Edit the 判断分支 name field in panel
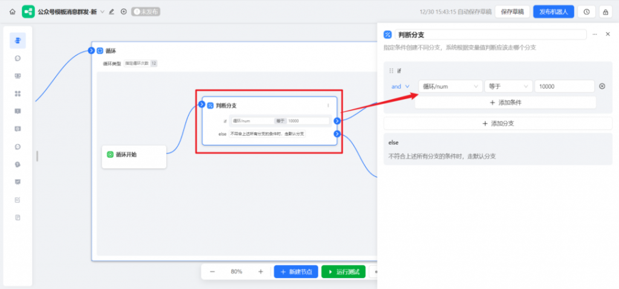Screen dimensions: 619x289 (491, 35)
